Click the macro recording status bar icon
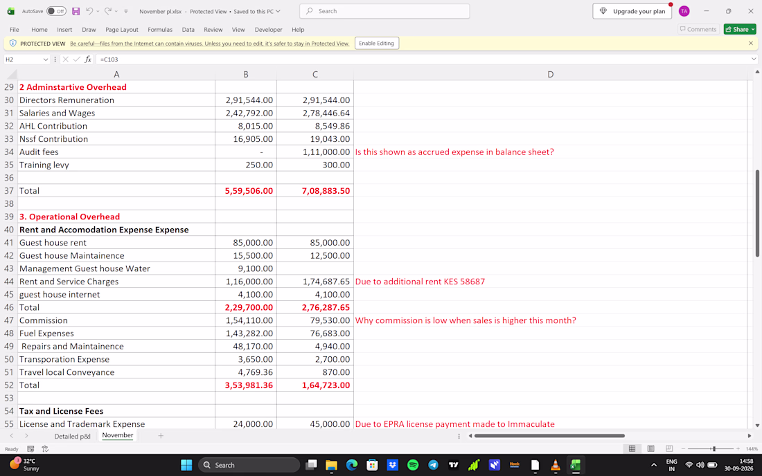Image resolution: width=762 pixels, height=476 pixels. point(30,449)
